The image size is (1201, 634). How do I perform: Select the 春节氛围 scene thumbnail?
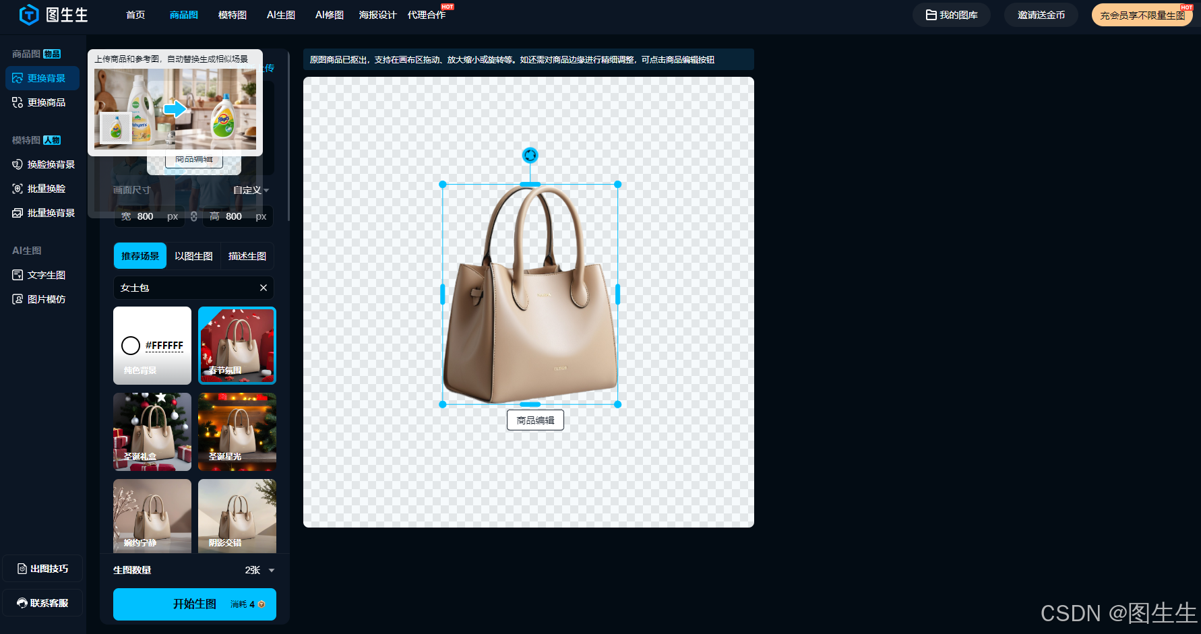pyautogui.click(x=237, y=346)
